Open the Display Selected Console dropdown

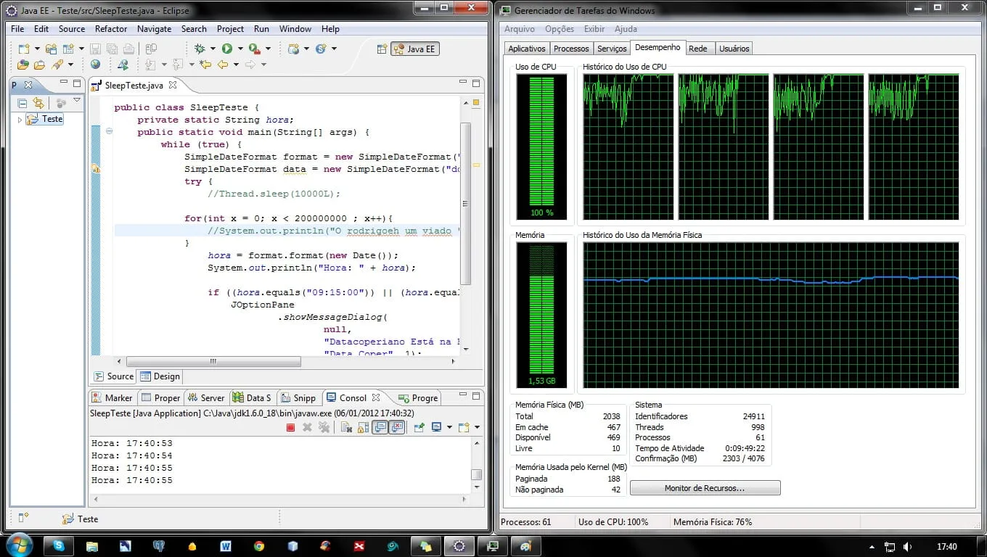click(x=449, y=427)
